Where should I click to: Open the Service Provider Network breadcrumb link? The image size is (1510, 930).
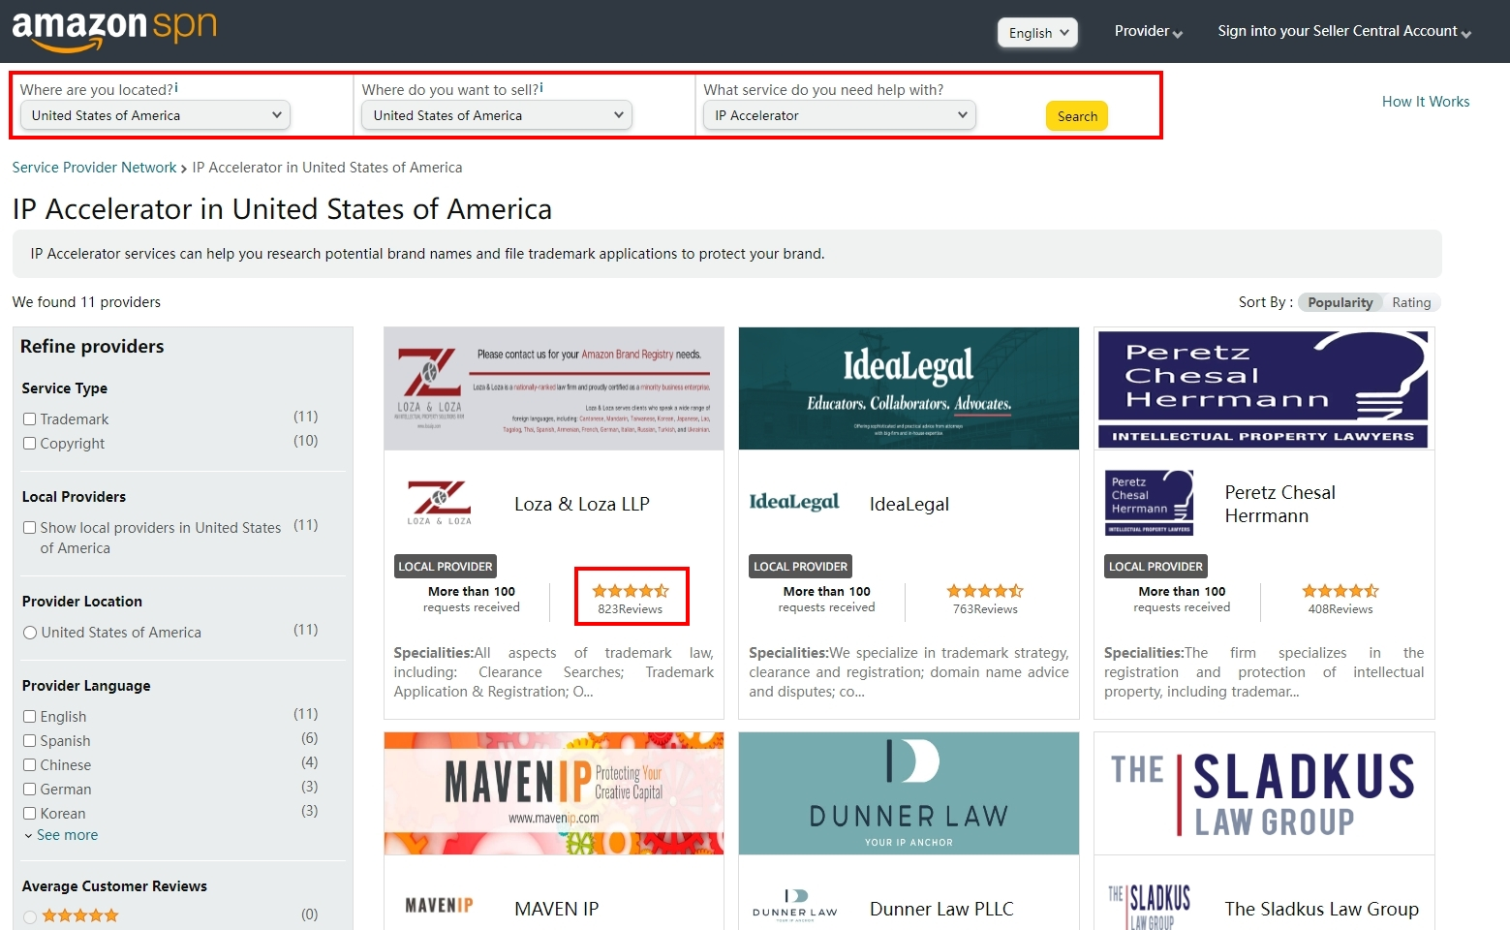[94, 168]
